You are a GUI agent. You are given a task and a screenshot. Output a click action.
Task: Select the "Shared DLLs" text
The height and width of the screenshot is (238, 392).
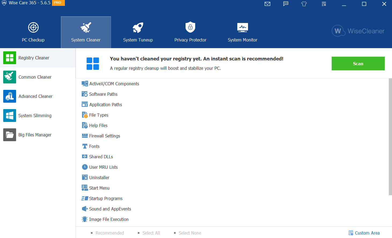(x=101, y=157)
